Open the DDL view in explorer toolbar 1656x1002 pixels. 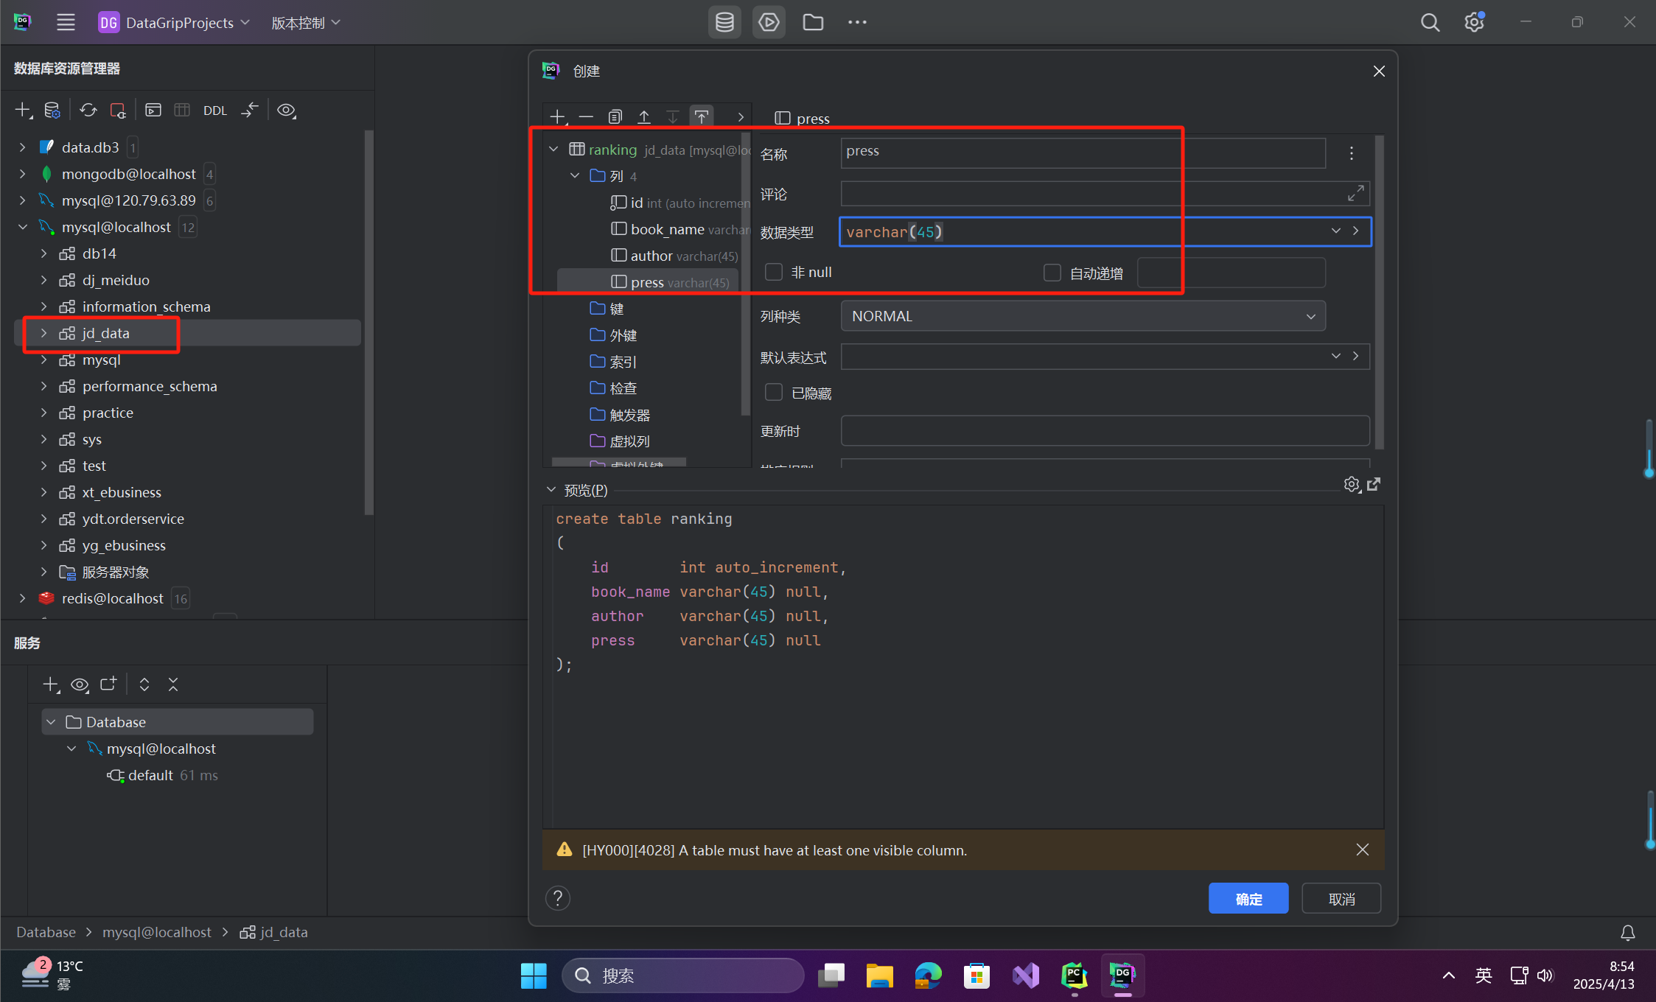(x=214, y=111)
